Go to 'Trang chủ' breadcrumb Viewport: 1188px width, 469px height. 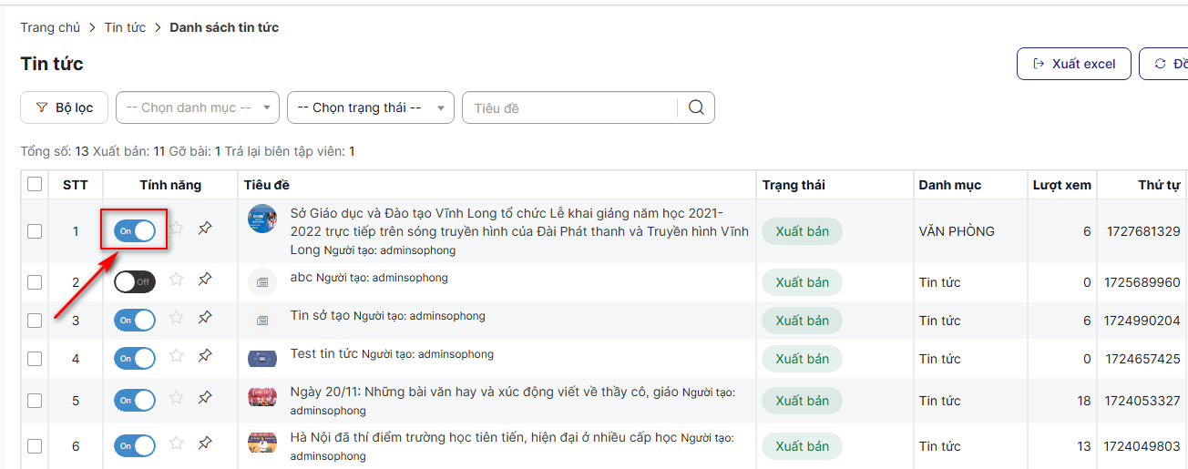coord(50,27)
